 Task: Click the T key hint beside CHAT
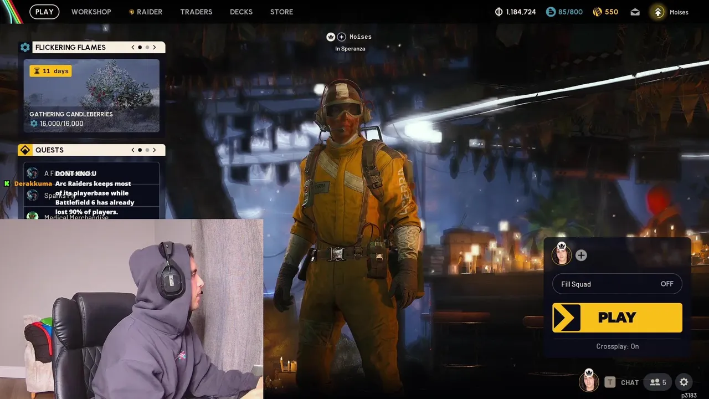tap(610, 382)
